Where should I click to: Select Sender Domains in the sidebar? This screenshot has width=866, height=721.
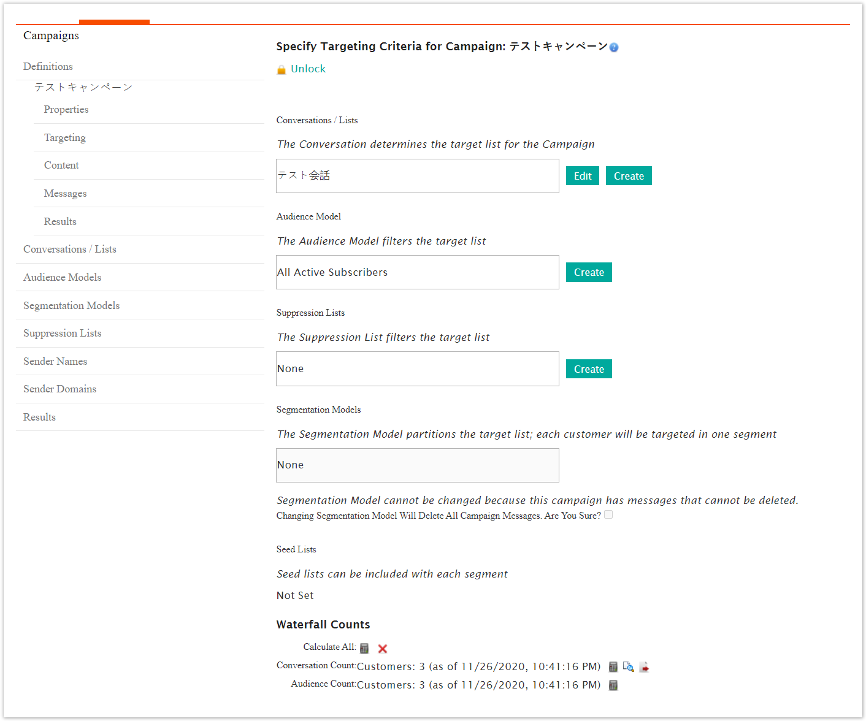coord(59,389)
